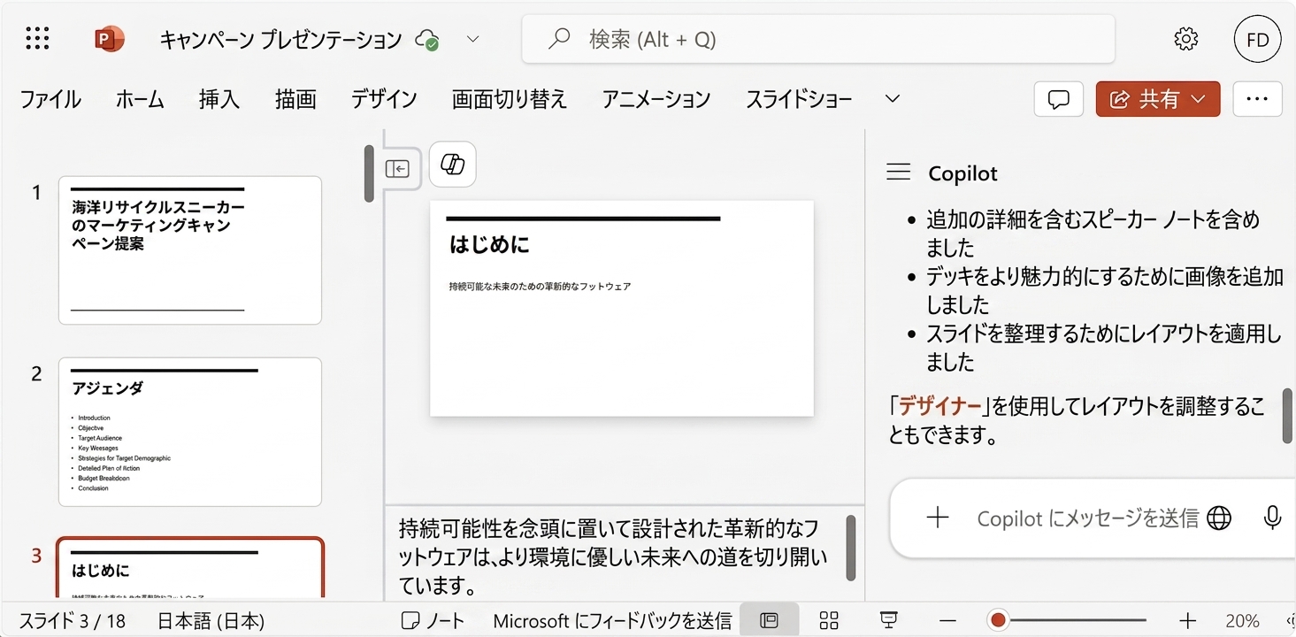
Task: Click the thumbnail pane scrollbar
Action: tap(369, 173)
